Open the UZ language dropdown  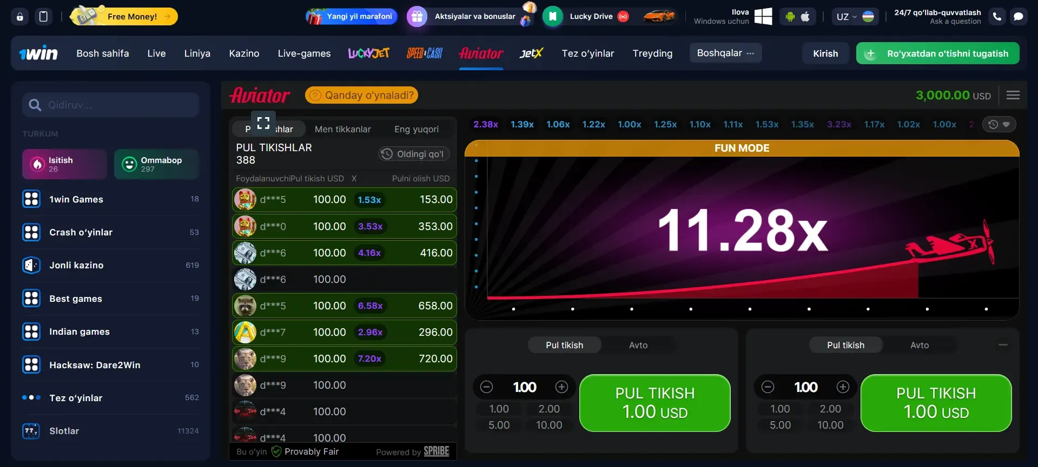(x=855, y=17)
